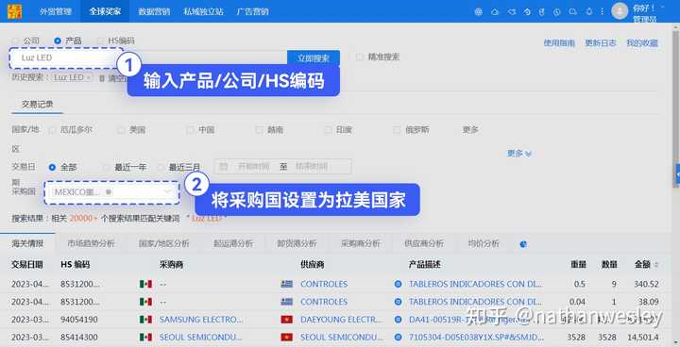680x347 pixels.
Task: Open the user account dropdown arrow
Action: tap(663, 8)
